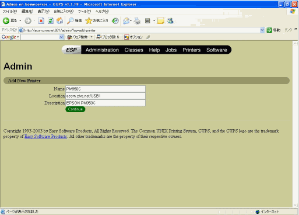Click the Location input field
Viewport: 299px width, 215px height.
click(x=105, y=96)
